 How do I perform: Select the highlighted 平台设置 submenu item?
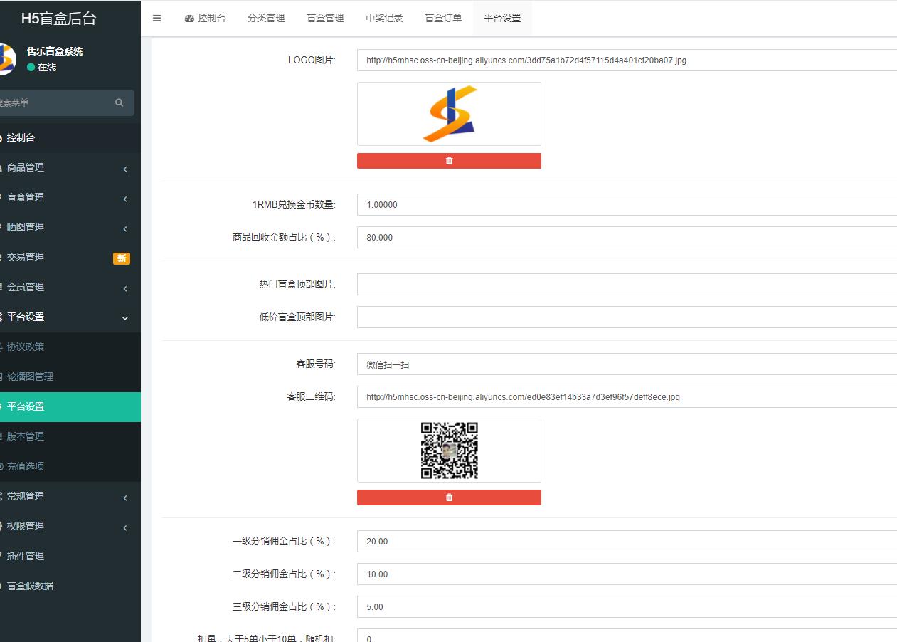(x=70, y=407)
